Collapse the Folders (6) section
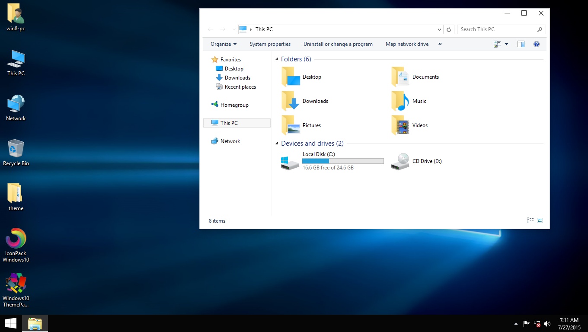588x332 pixels. (277, 59)
